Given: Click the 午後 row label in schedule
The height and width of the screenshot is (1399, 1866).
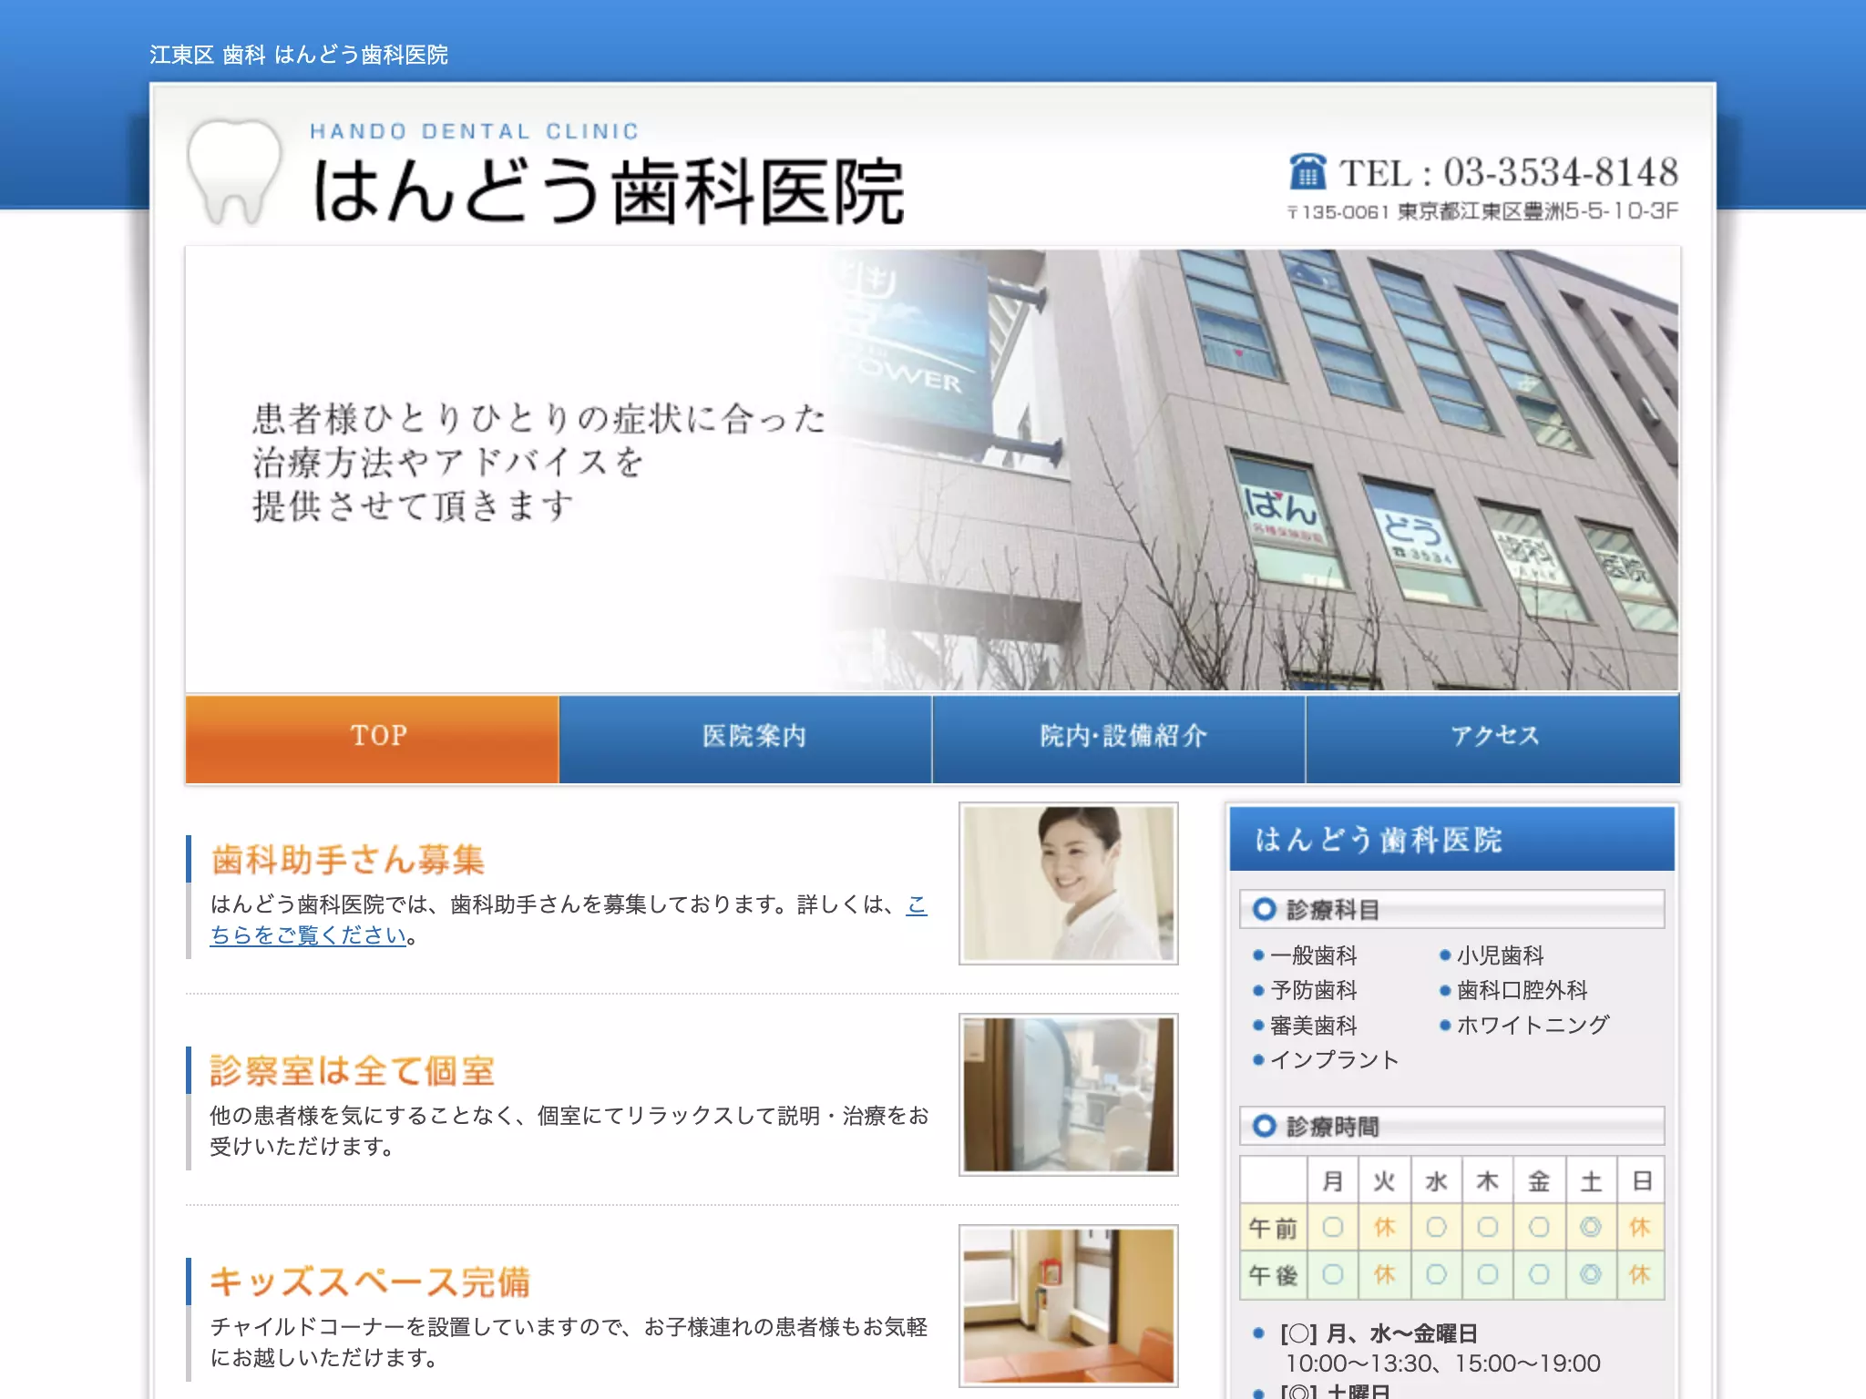Looking at the screenshot, I should 1273,1276.
